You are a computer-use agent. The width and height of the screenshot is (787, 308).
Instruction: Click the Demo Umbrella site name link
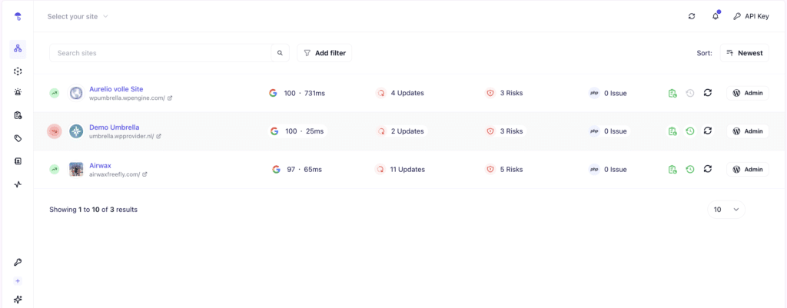[x=114, y=127]
